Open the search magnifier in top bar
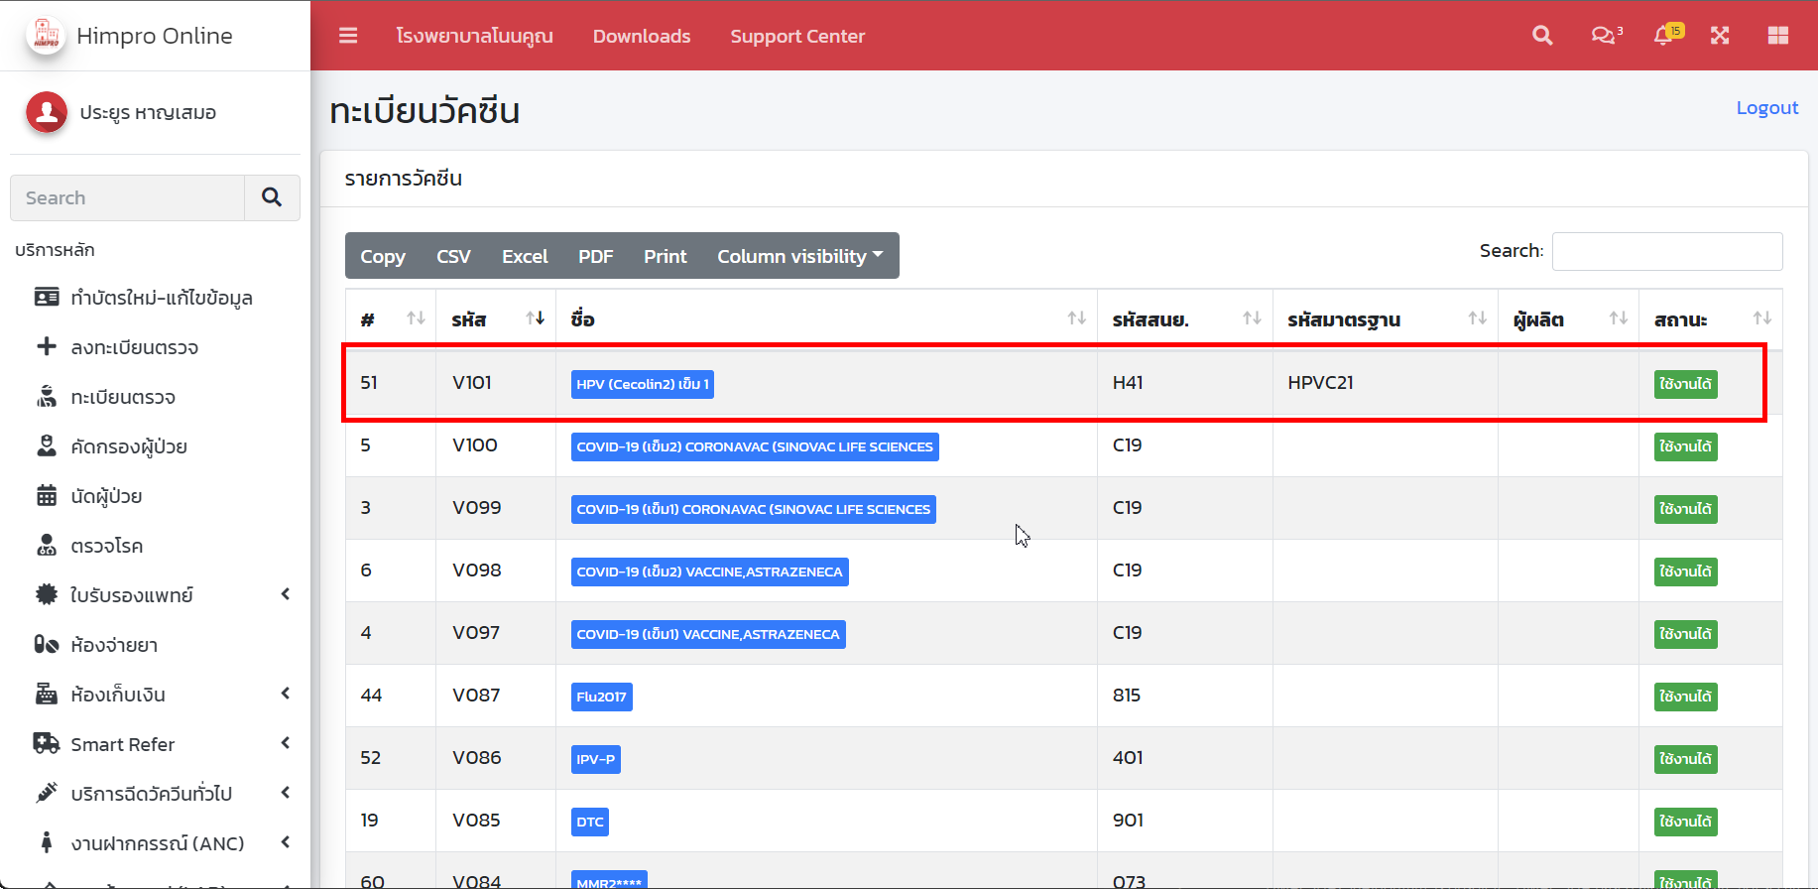 point(1542,36)
